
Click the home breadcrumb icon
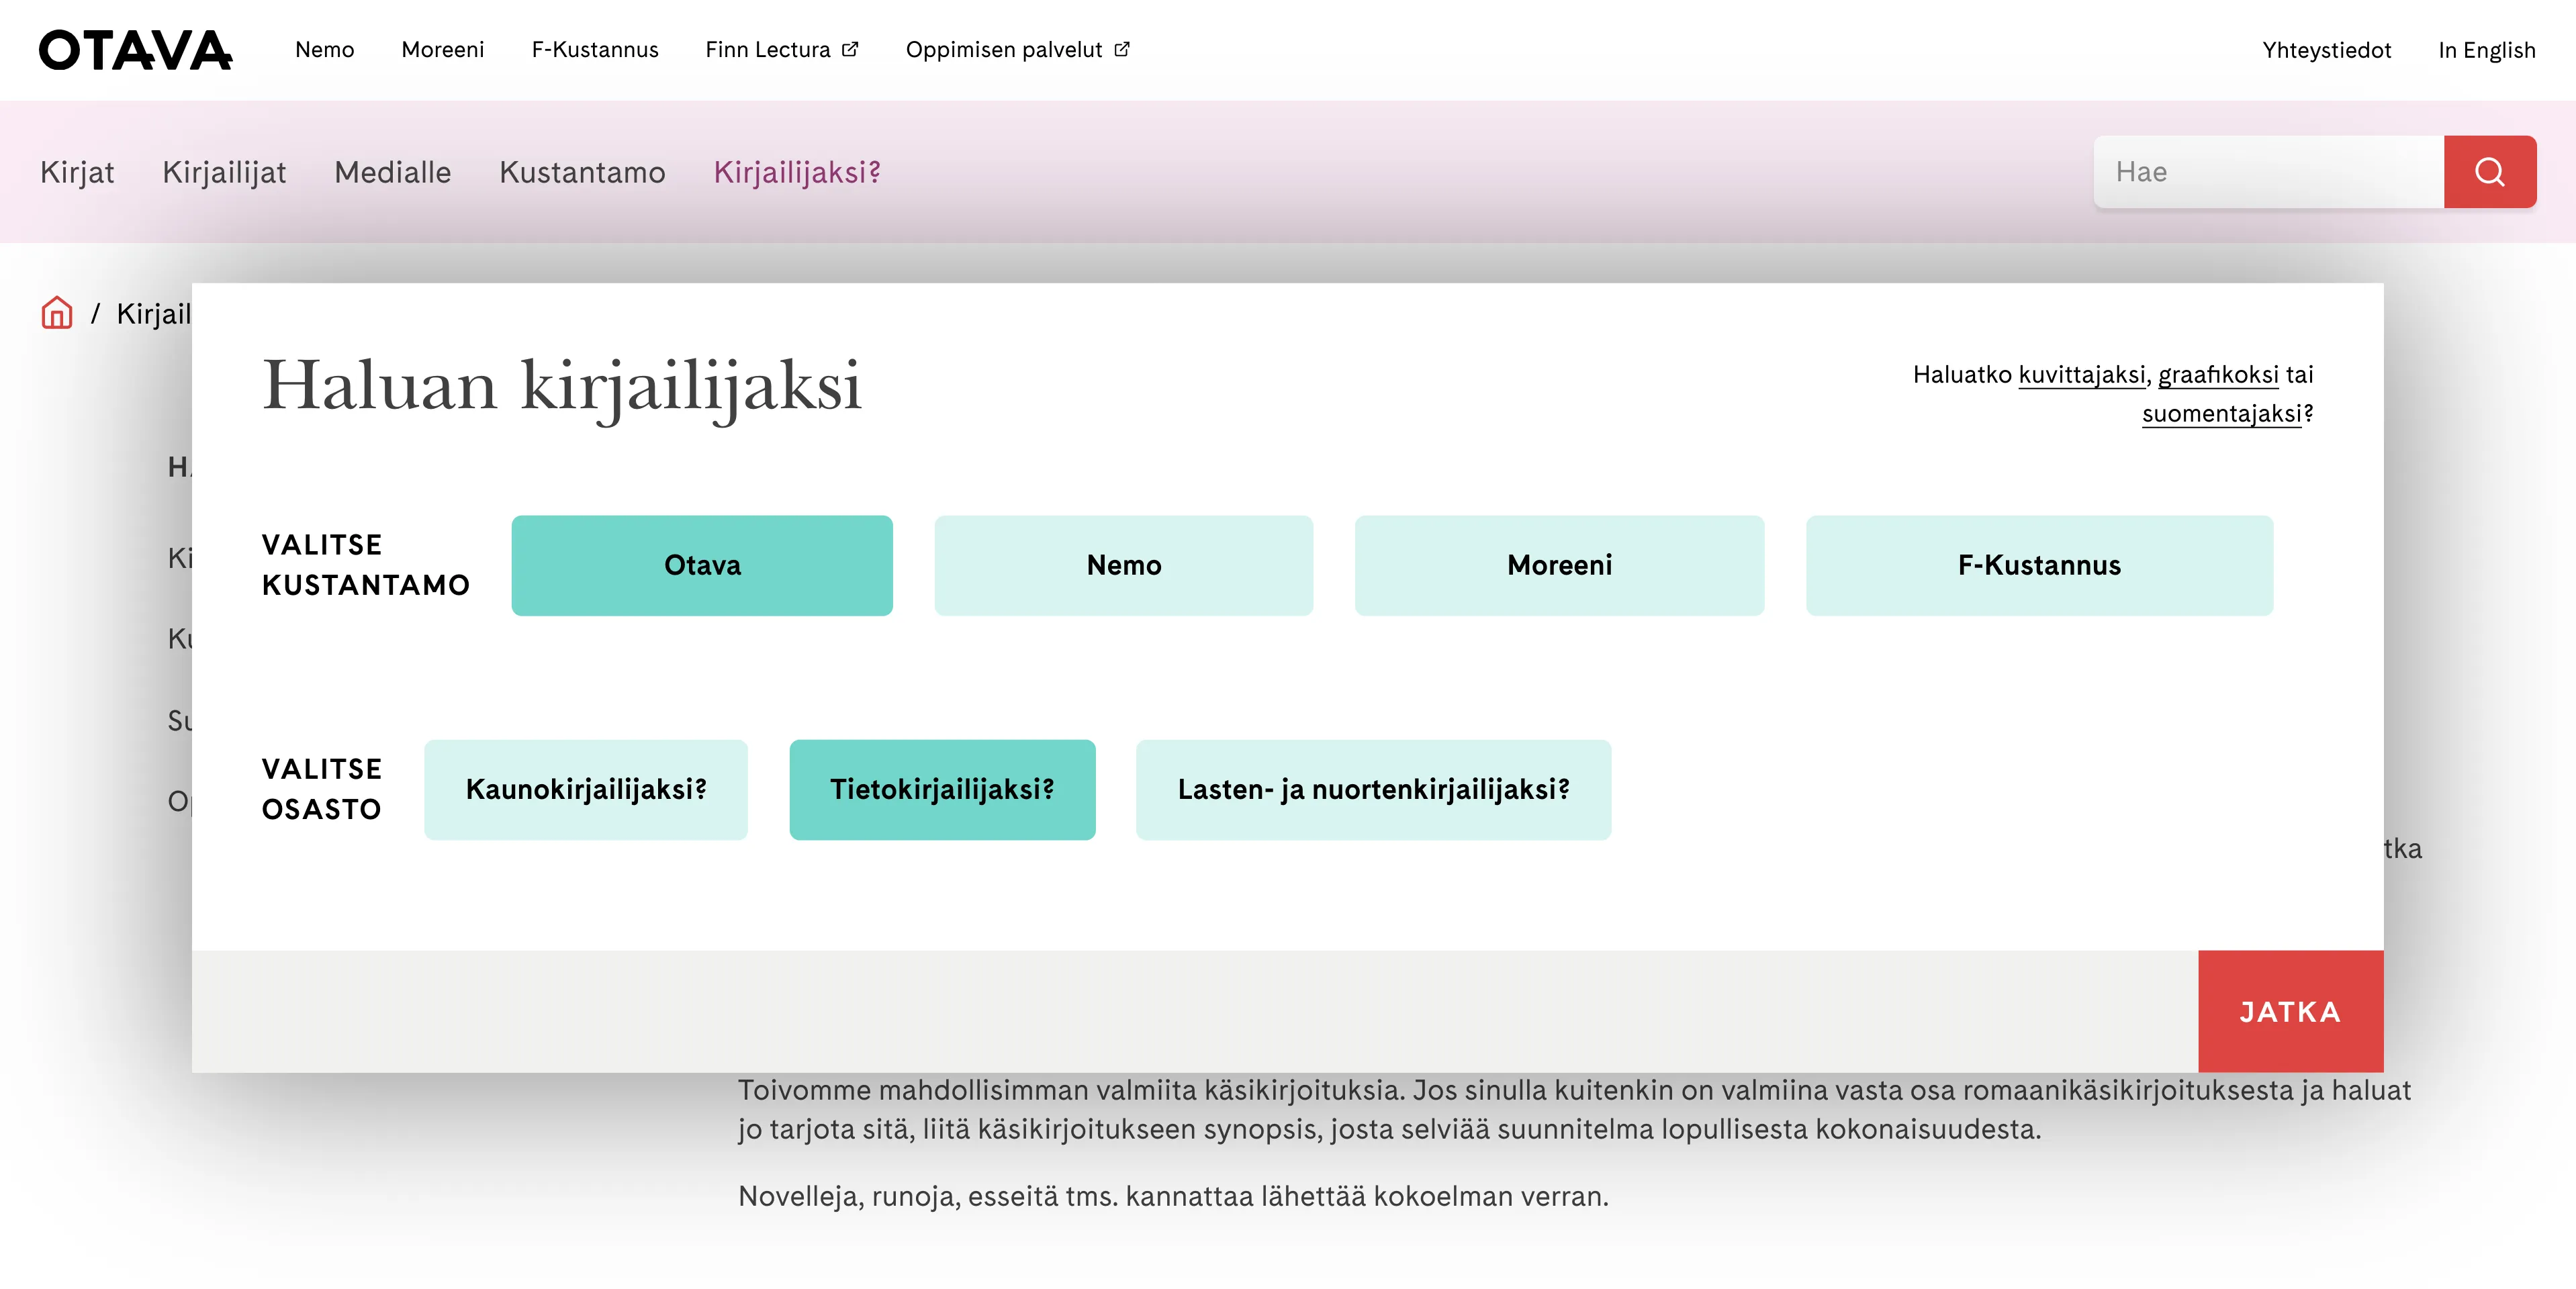click(x=57, y=313)
